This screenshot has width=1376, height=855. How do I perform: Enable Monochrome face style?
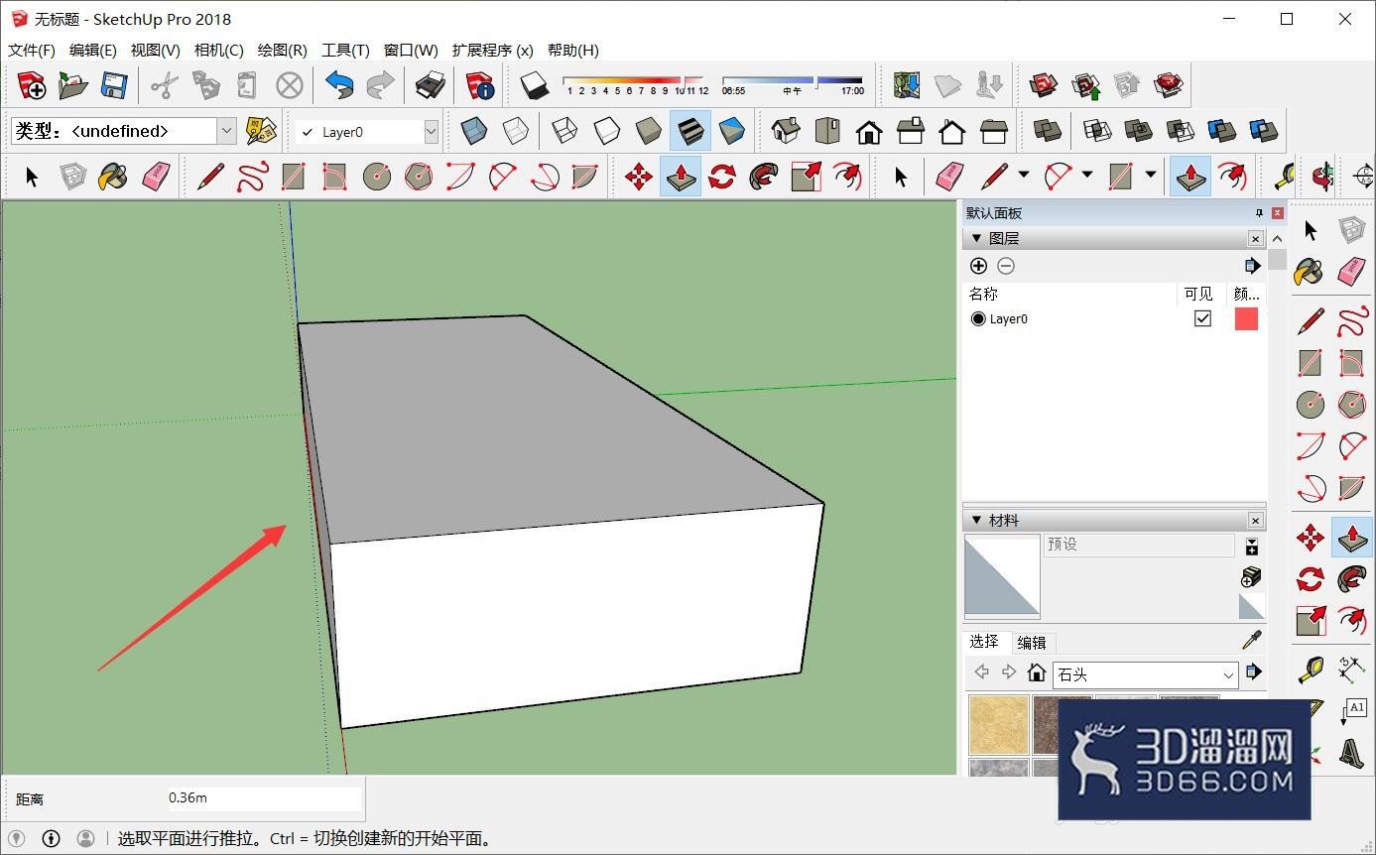pos(732,131)
